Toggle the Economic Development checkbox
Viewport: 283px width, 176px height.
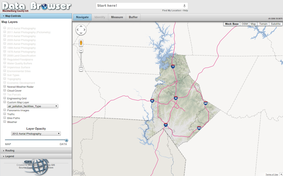5,82
